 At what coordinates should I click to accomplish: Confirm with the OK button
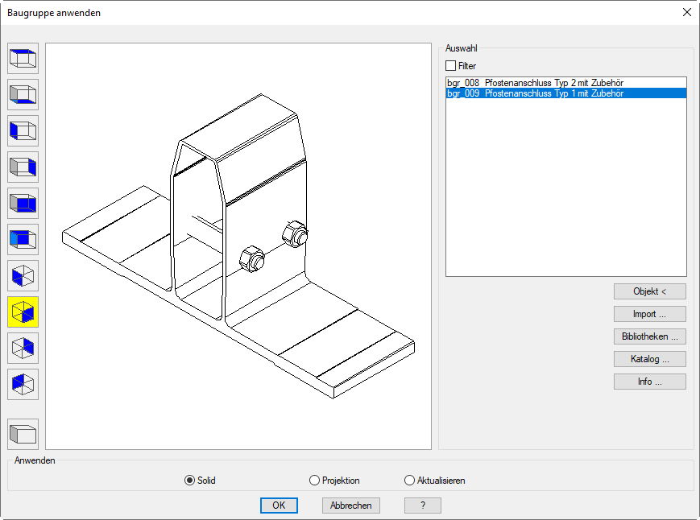point(279,506)
